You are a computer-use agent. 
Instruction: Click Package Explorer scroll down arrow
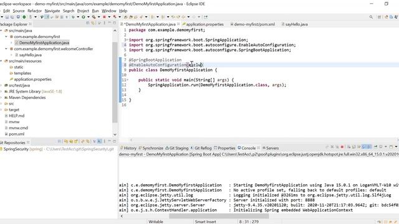115,134
